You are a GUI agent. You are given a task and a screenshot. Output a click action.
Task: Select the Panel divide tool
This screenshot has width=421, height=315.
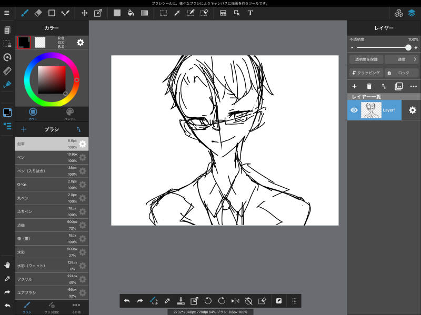click(223, 13)
